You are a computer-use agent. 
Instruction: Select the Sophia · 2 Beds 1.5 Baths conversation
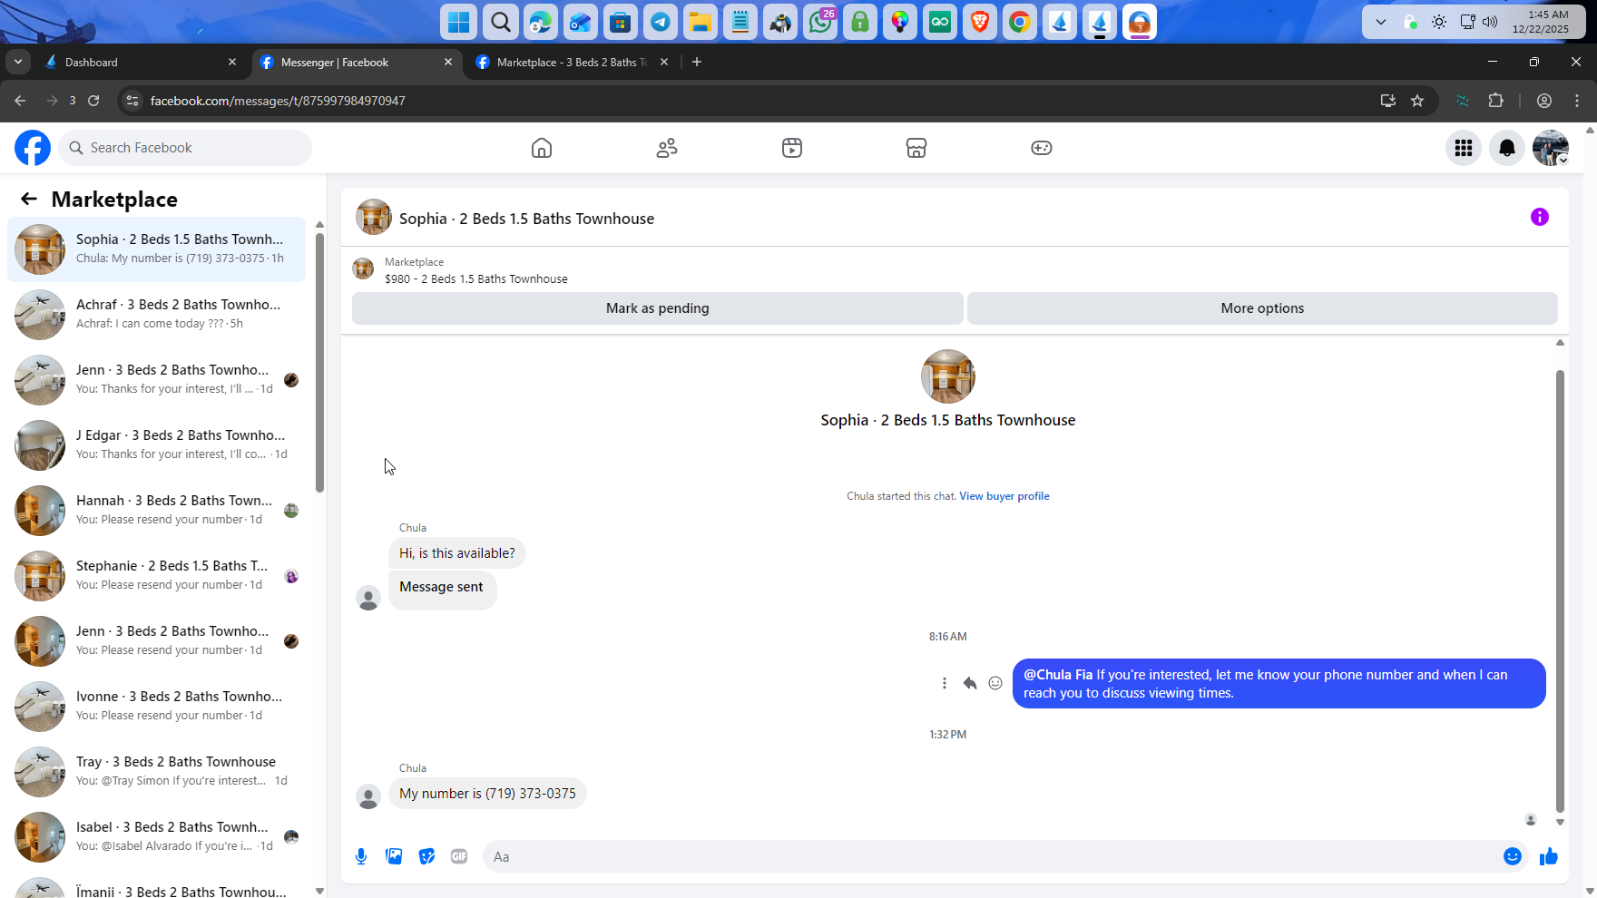(156, 249)
